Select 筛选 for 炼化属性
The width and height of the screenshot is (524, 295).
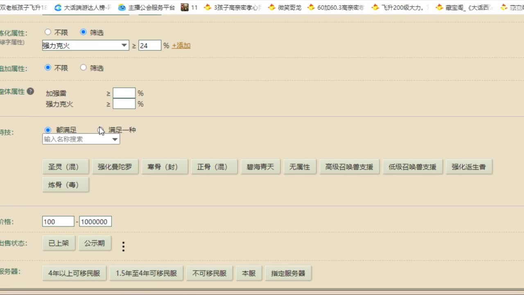click(x=84, y=32)
